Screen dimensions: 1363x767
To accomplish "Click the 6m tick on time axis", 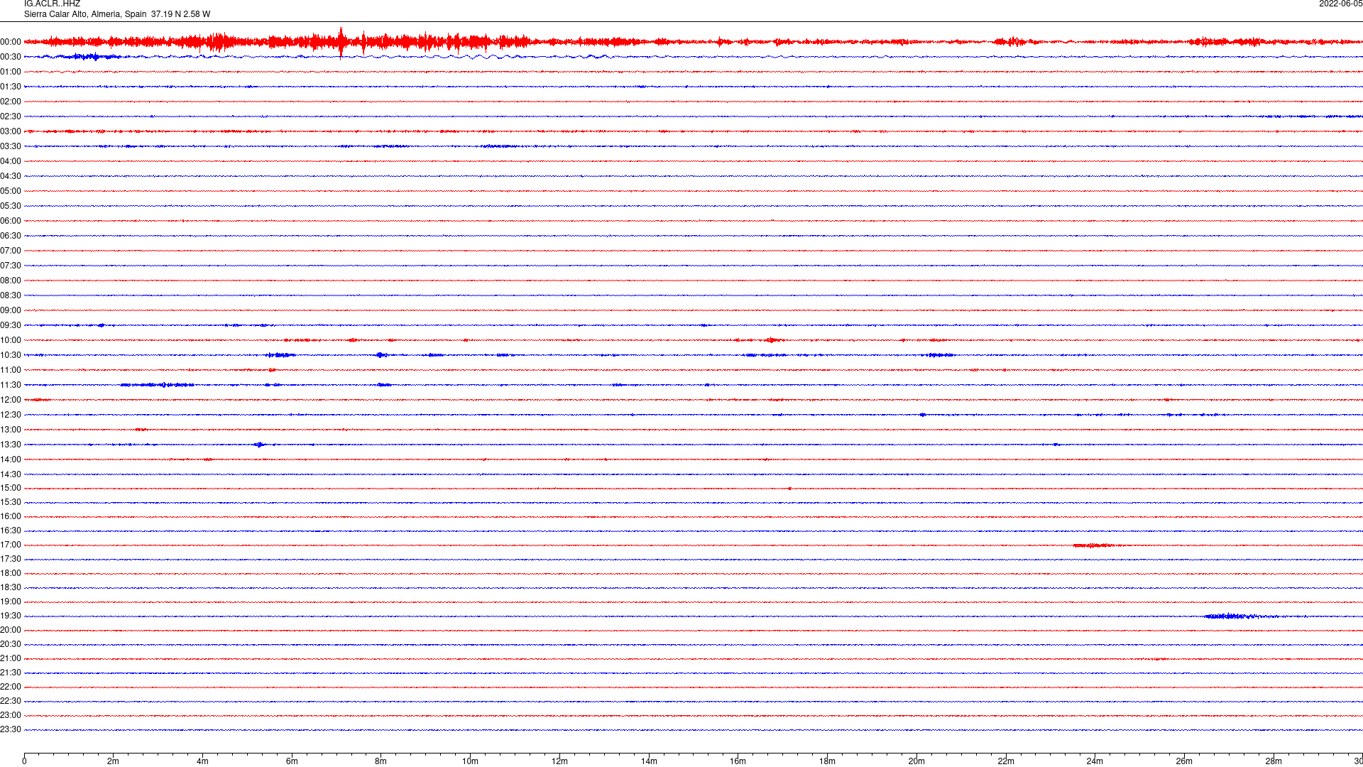I will [292, 761].
